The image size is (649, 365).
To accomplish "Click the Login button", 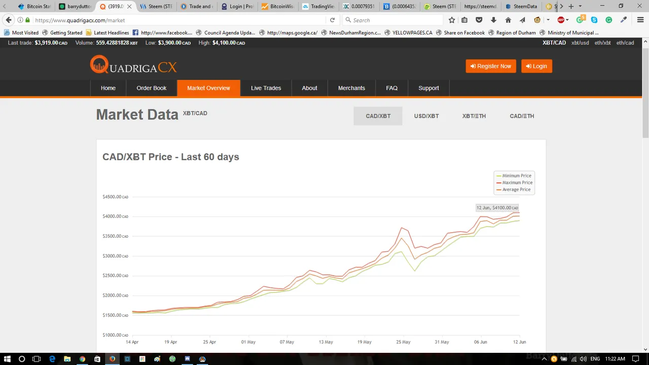I will tap(536, 66).
